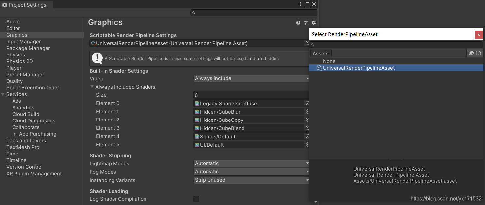Open the Instancing Variants dropdown
This screenshot has width=485, height=205.
pos(251,180)
